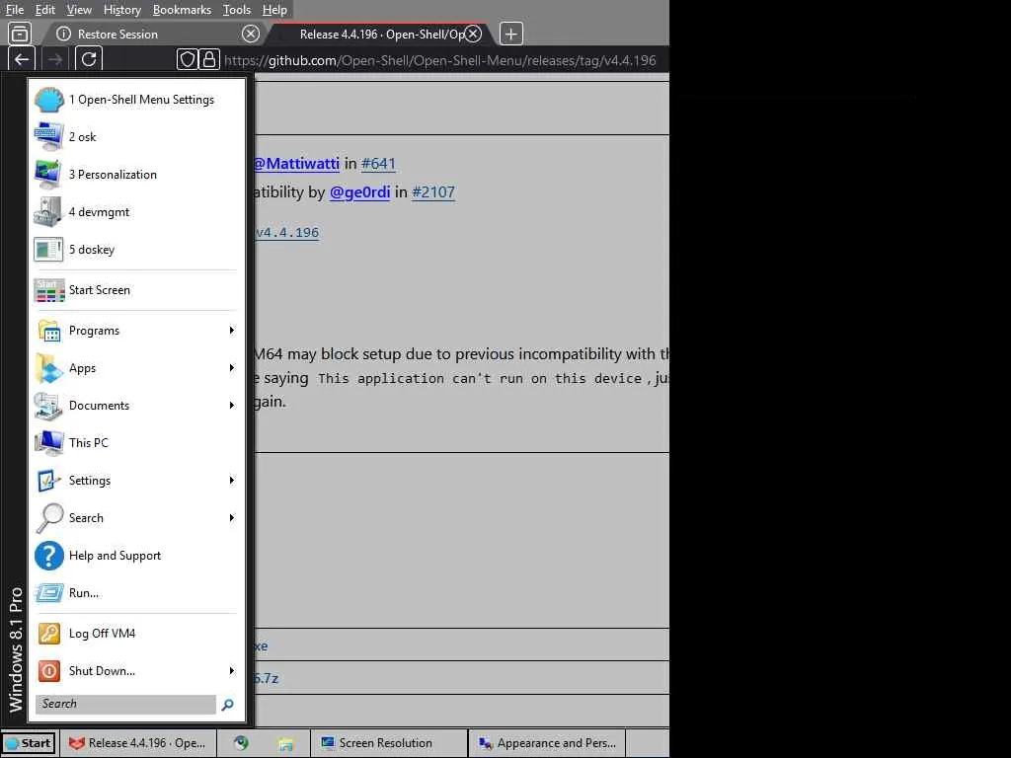The width and height of the screenshot is (1011, 758).
Task: Open Start Screen tile icon
Action: [49, 290]
